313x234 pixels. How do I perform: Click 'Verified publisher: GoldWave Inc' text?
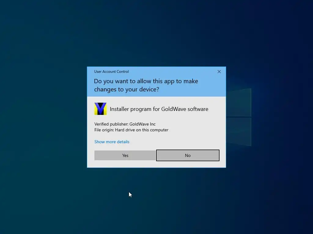click(x=125, y=124)
